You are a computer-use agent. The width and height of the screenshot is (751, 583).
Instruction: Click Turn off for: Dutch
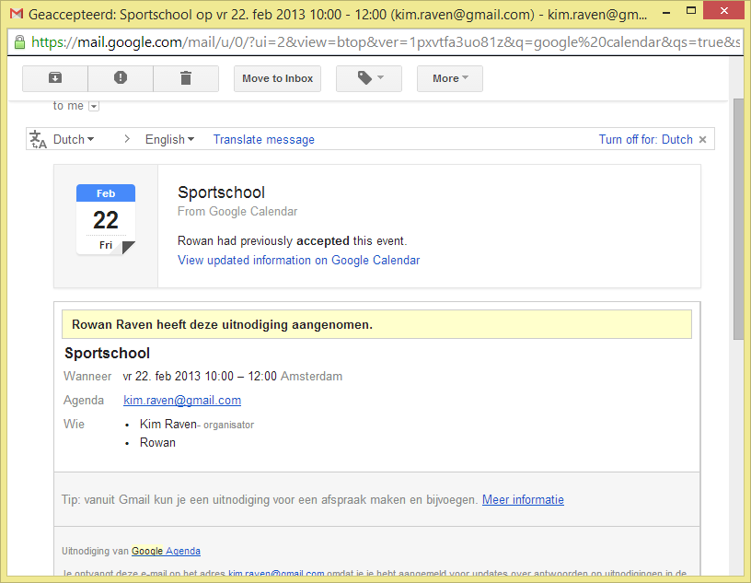pyautogui.click(x=646, y=139)
